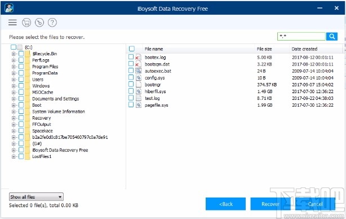
Task: Click the autoexec.bat file icon
Action: pos(138,71)
